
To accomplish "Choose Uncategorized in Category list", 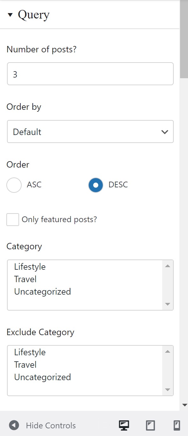I will point(43,292).
